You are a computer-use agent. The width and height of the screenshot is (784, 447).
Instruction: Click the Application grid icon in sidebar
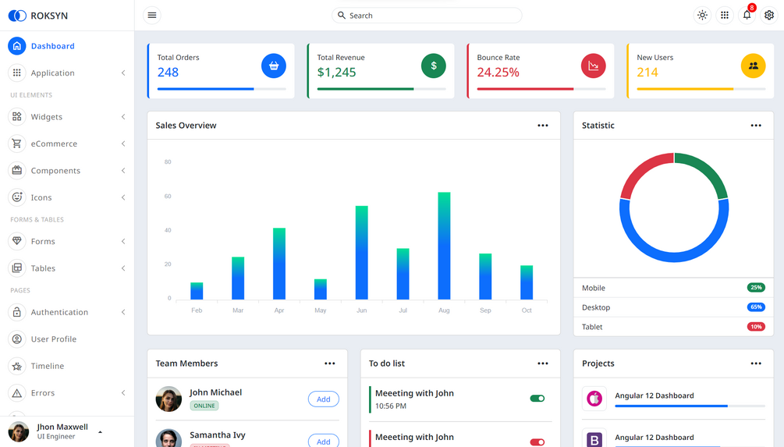17,73
